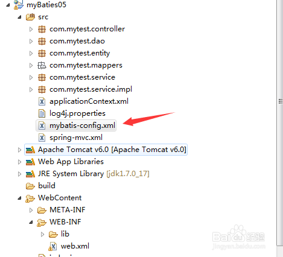283x257 pixels.
Task: Click the mybatis-config.xml file icon
Action: pos(42,125)
